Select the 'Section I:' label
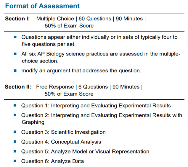The height and width of the screenshot is (167, 188). [17, 19]
